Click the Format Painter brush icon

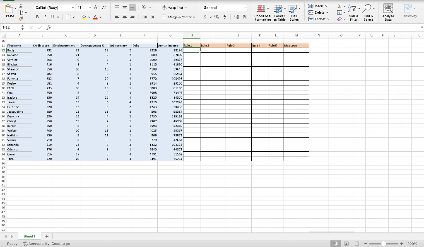click(x=21, y=19)
